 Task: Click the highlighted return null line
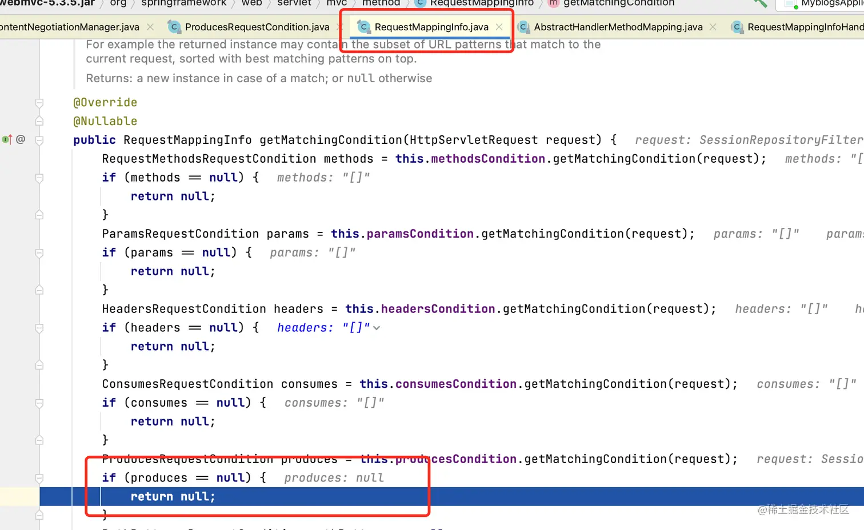point(173,496)
